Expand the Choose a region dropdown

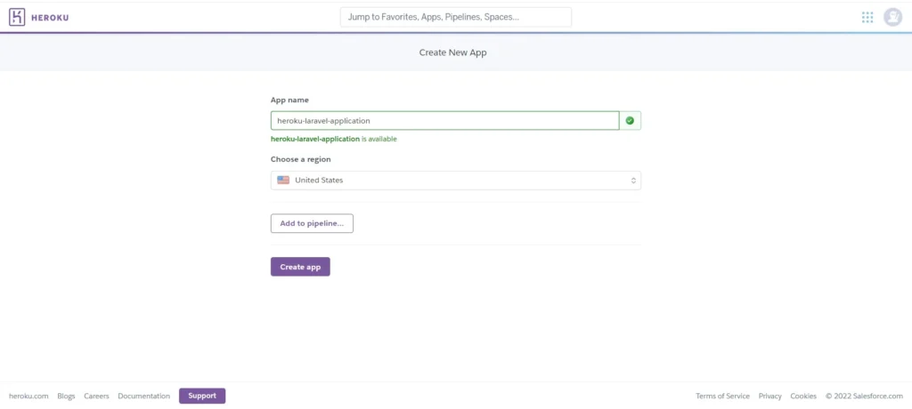(x=455, y=180)
